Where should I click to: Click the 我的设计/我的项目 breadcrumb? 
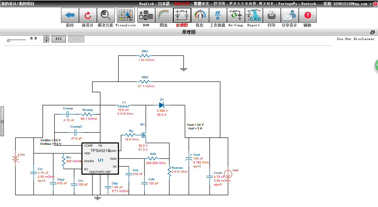click(x=18, y=4)
